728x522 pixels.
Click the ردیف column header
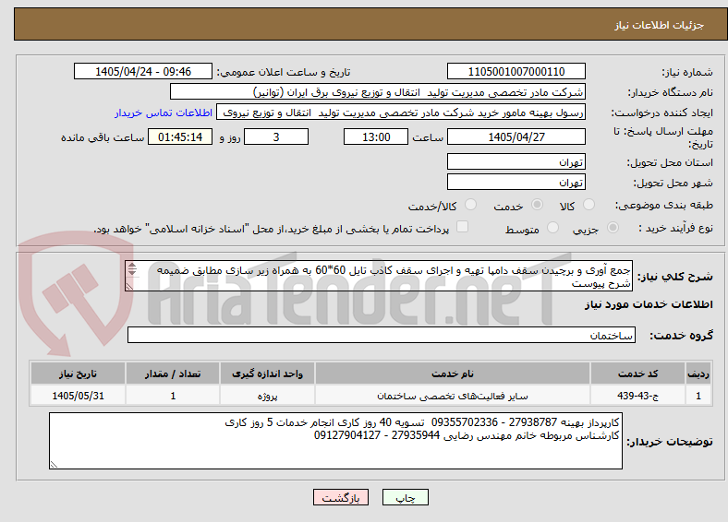click(x=698, y=374)
